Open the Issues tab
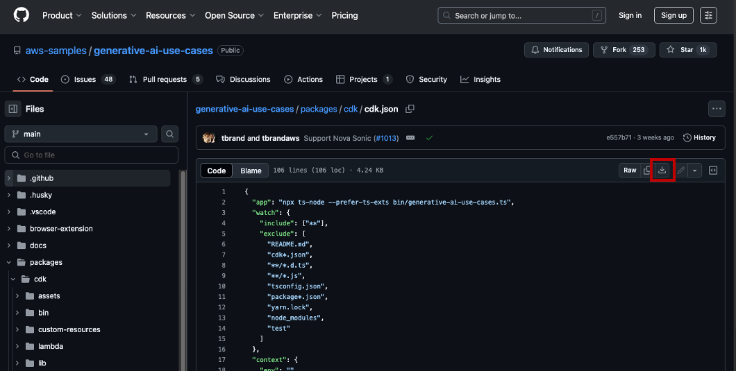736x371 pixels. [x=88, y=79]
